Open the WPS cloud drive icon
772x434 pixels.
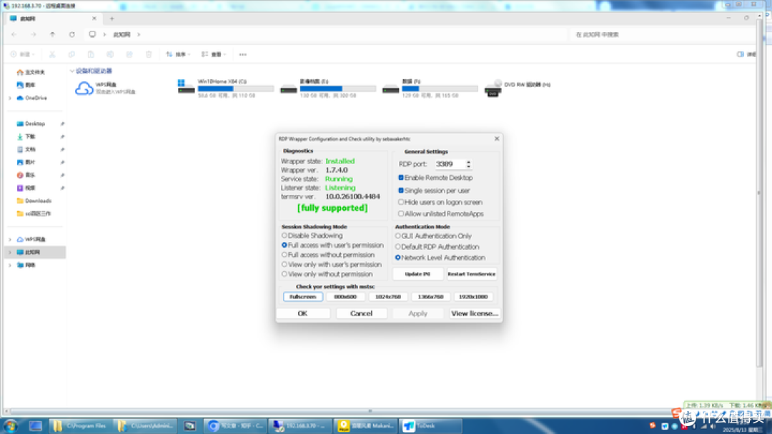point(84,89)
